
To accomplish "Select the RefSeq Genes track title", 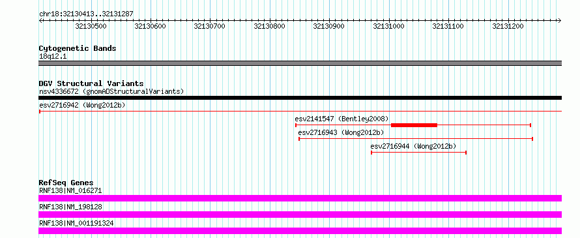I will pos(66,183).
